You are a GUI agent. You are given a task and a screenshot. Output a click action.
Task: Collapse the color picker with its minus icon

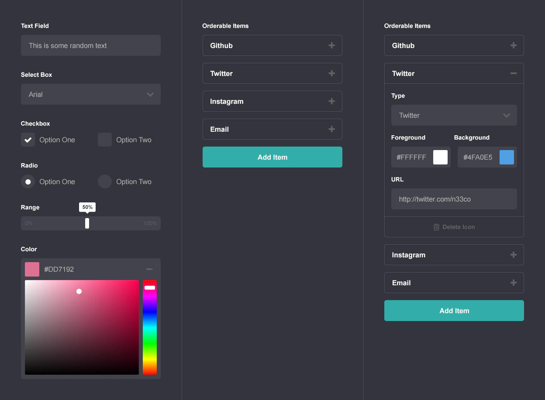point(149,269)
